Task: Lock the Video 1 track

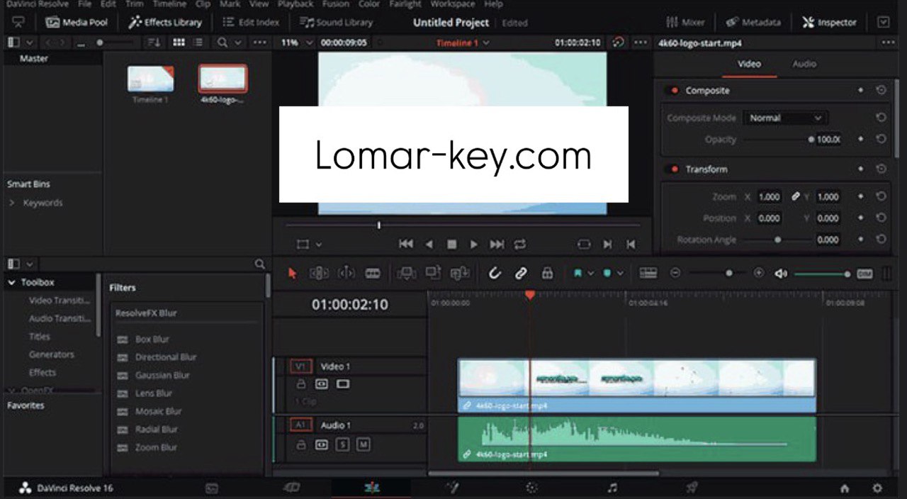Action: tap(300, 384)
